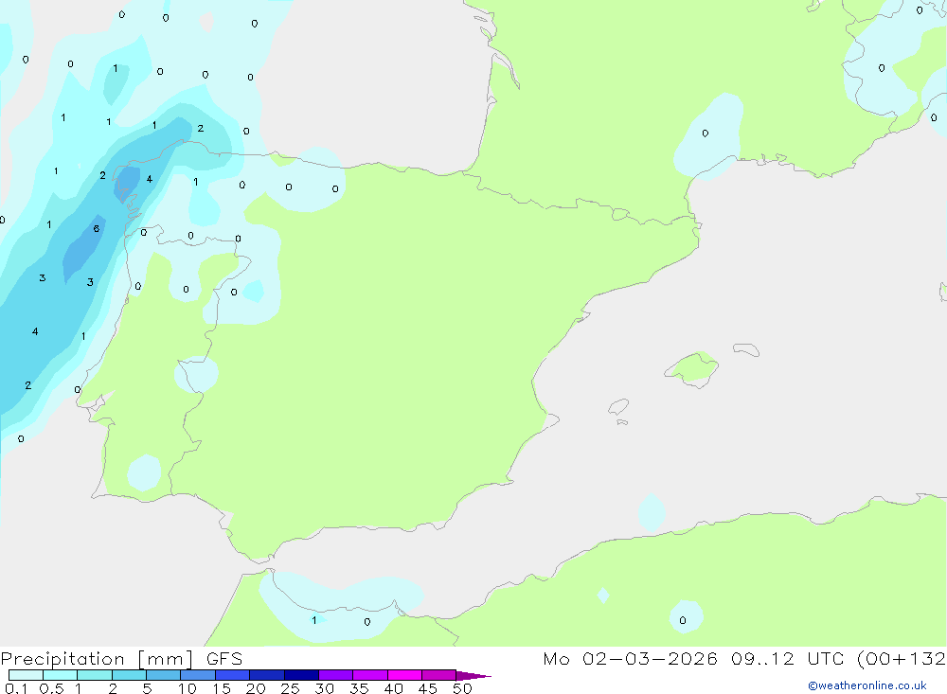
Task: Click the 'Precipitation [mm] GFS' title text
Action: point(121,659)
